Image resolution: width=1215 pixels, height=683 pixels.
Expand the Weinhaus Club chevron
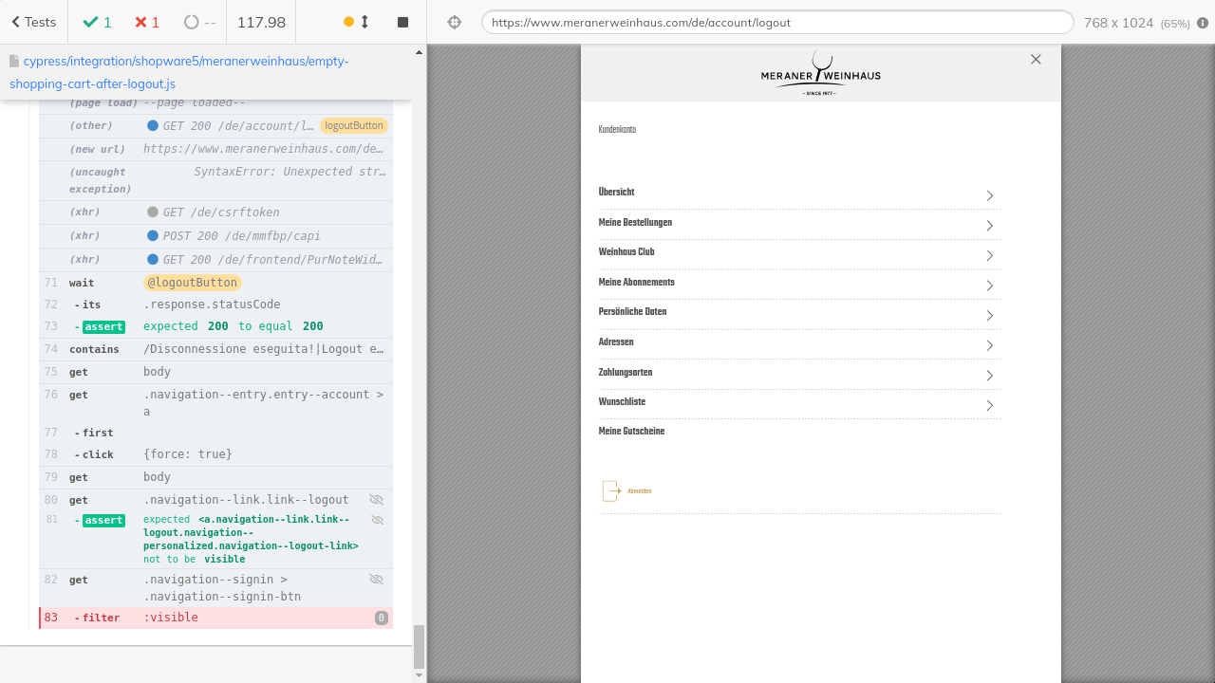tap(989, 255)
